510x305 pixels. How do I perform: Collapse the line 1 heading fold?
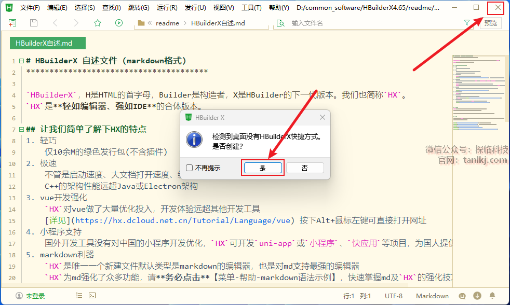point(21,61)
